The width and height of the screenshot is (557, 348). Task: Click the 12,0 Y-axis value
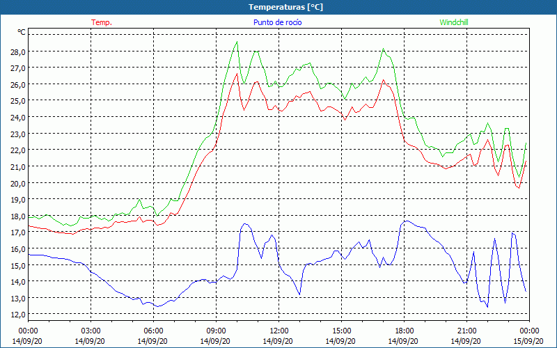tap(18, 315)
